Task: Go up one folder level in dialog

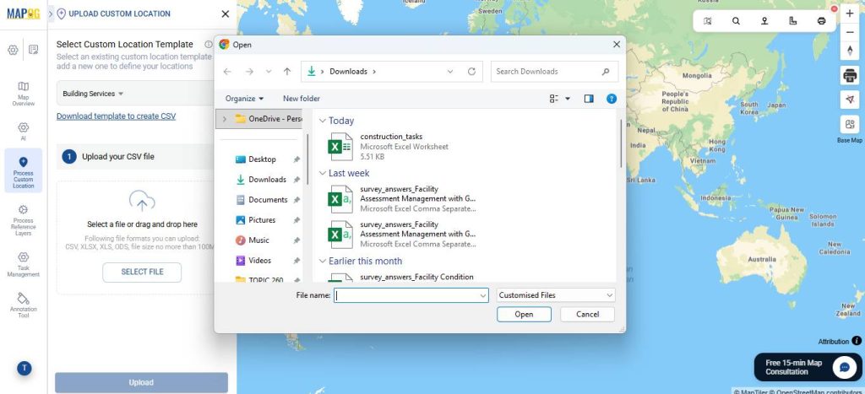Action: (287, 72)
